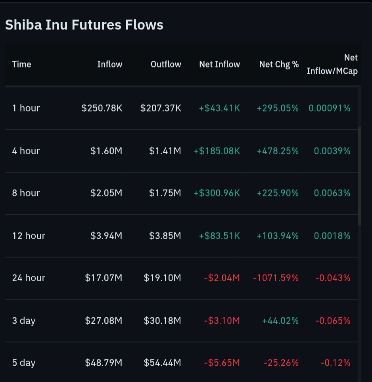Screen dimensions: 372x382
Task: Select the $17.07M inflow cell
Action: click(104, 278)
